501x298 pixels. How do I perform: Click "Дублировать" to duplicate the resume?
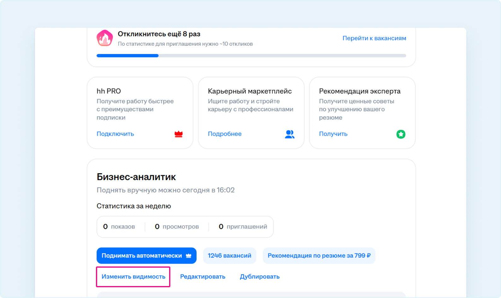(260, 277)
